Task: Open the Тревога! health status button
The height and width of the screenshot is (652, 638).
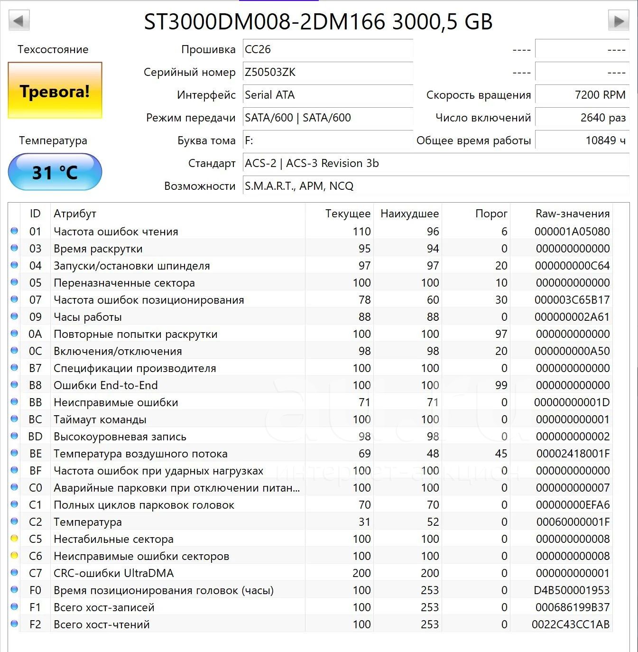Action: point(55,90)
